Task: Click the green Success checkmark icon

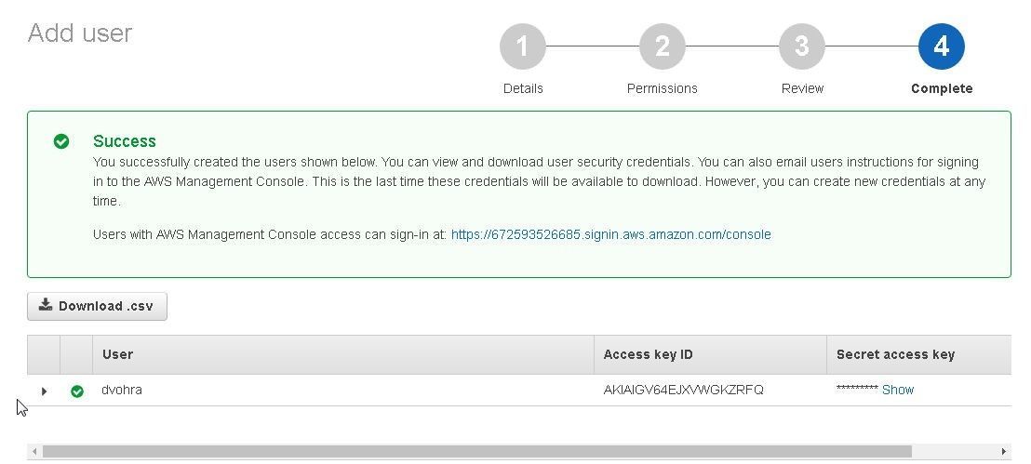Action: point(61,141)
